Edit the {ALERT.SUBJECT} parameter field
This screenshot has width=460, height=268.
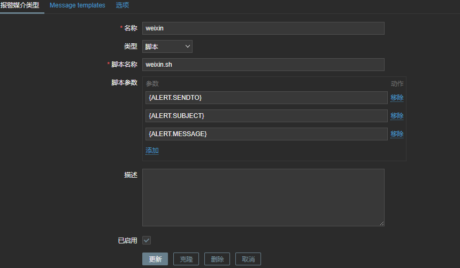pyautogui.click(x=266, y=116)
